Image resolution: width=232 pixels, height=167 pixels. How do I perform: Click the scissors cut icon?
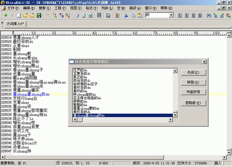coord(126,16)
